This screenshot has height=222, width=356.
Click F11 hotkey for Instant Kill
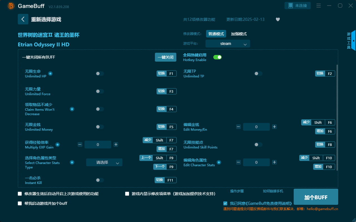point(165,180)
